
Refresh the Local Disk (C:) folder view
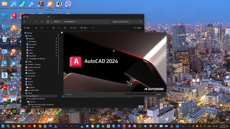click(x=42, y=21)
